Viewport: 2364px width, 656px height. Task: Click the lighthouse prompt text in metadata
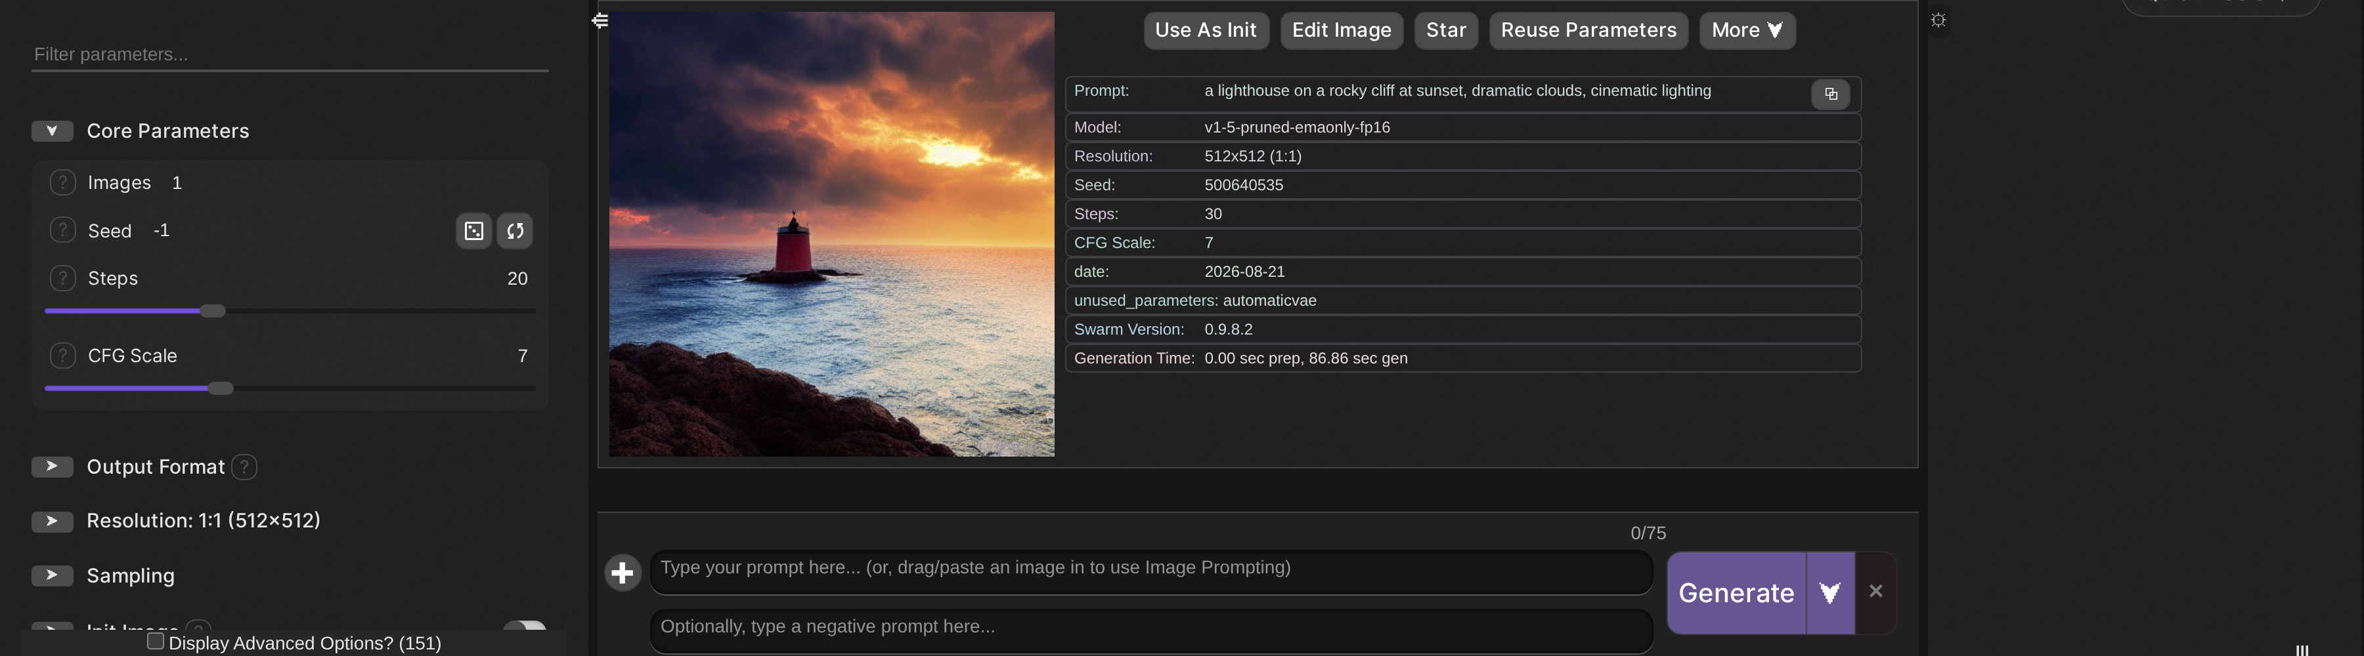point(1457,91)
